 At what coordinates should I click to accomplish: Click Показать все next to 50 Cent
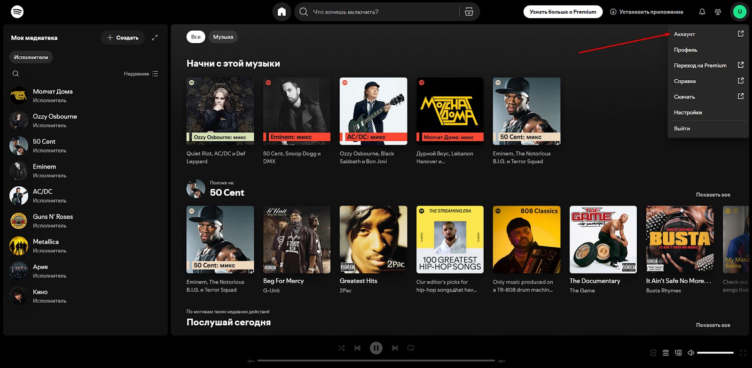tap(713, 195)
